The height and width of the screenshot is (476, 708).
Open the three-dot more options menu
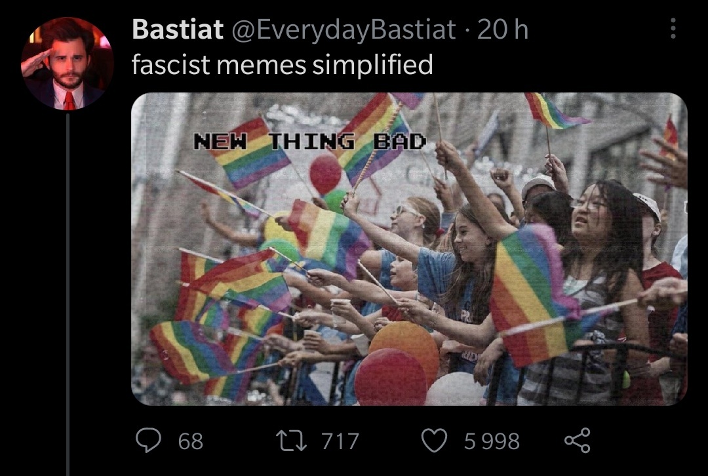click(673, 28)
